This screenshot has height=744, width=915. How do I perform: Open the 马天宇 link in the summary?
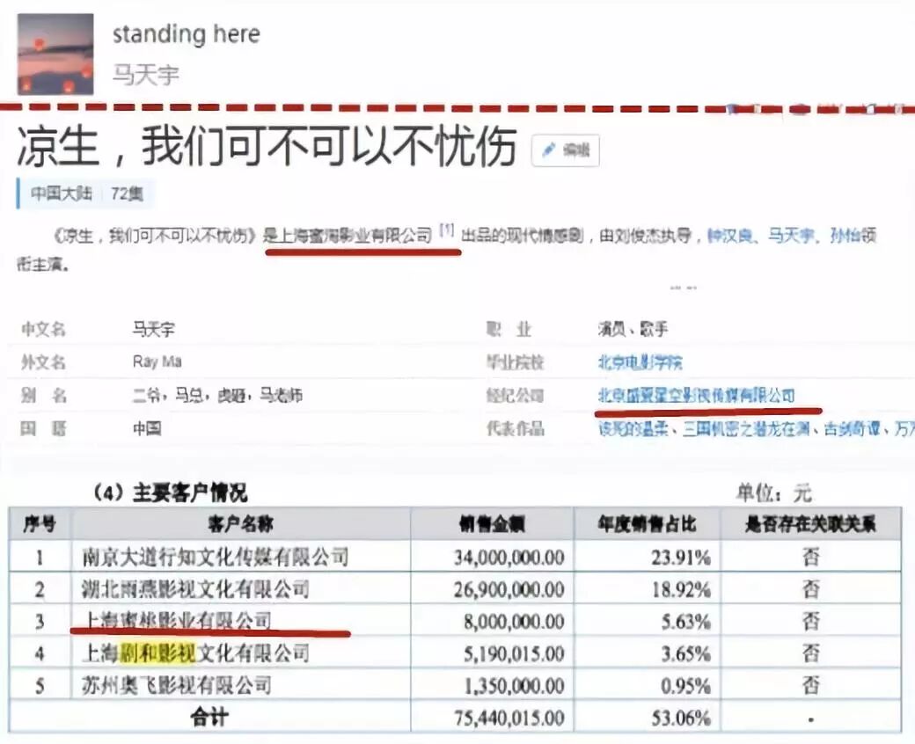click(791, 236)
